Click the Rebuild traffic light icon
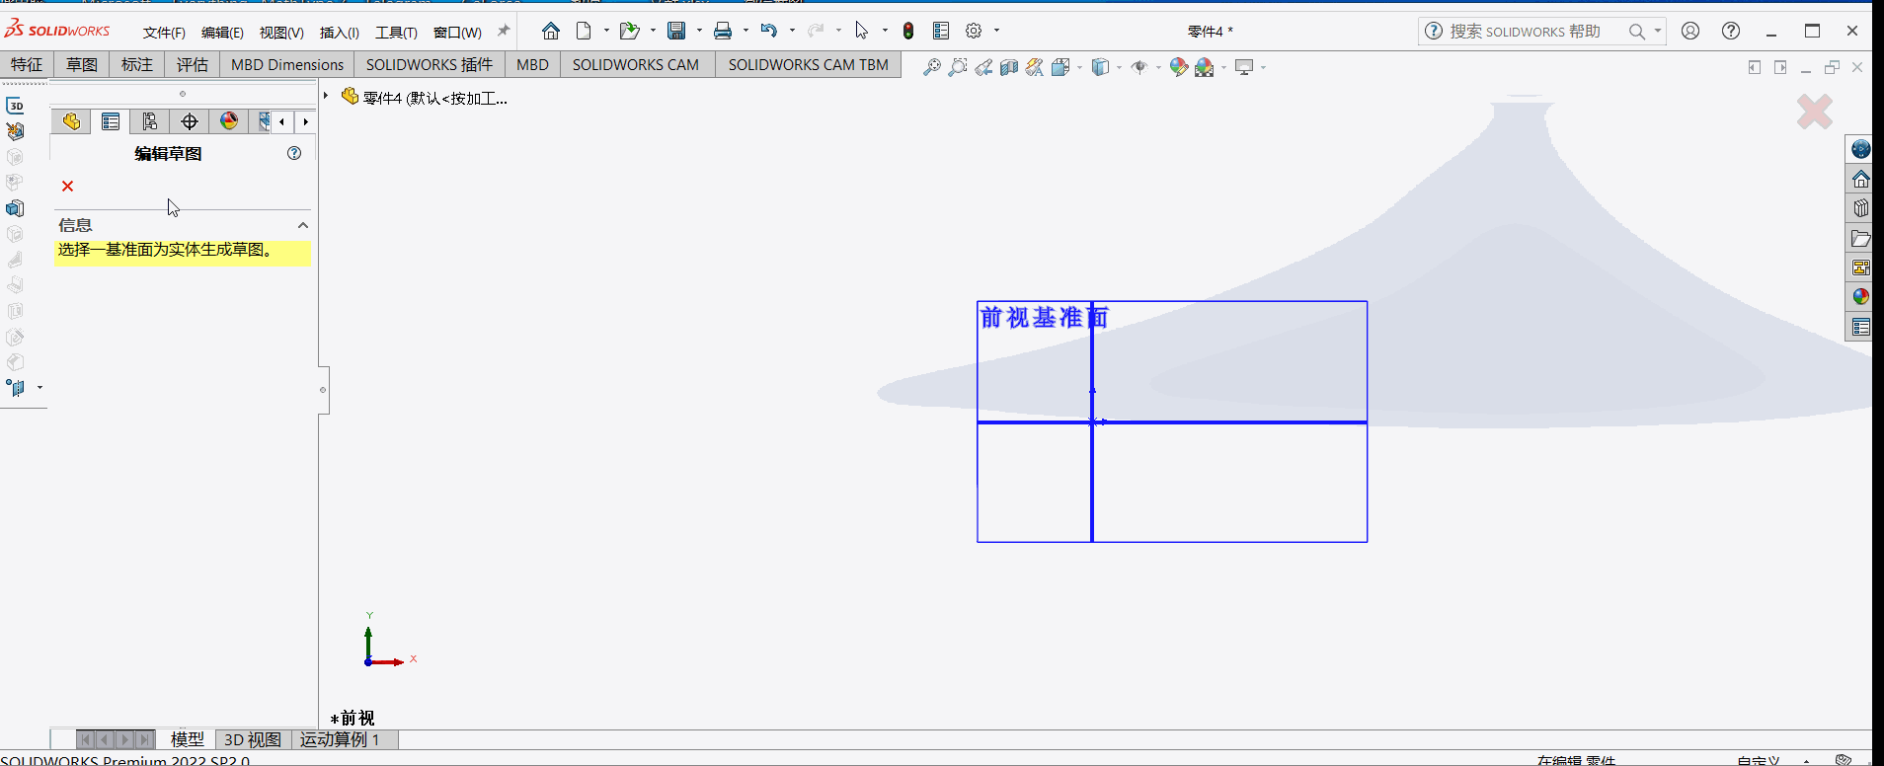 tap(908, 31)
